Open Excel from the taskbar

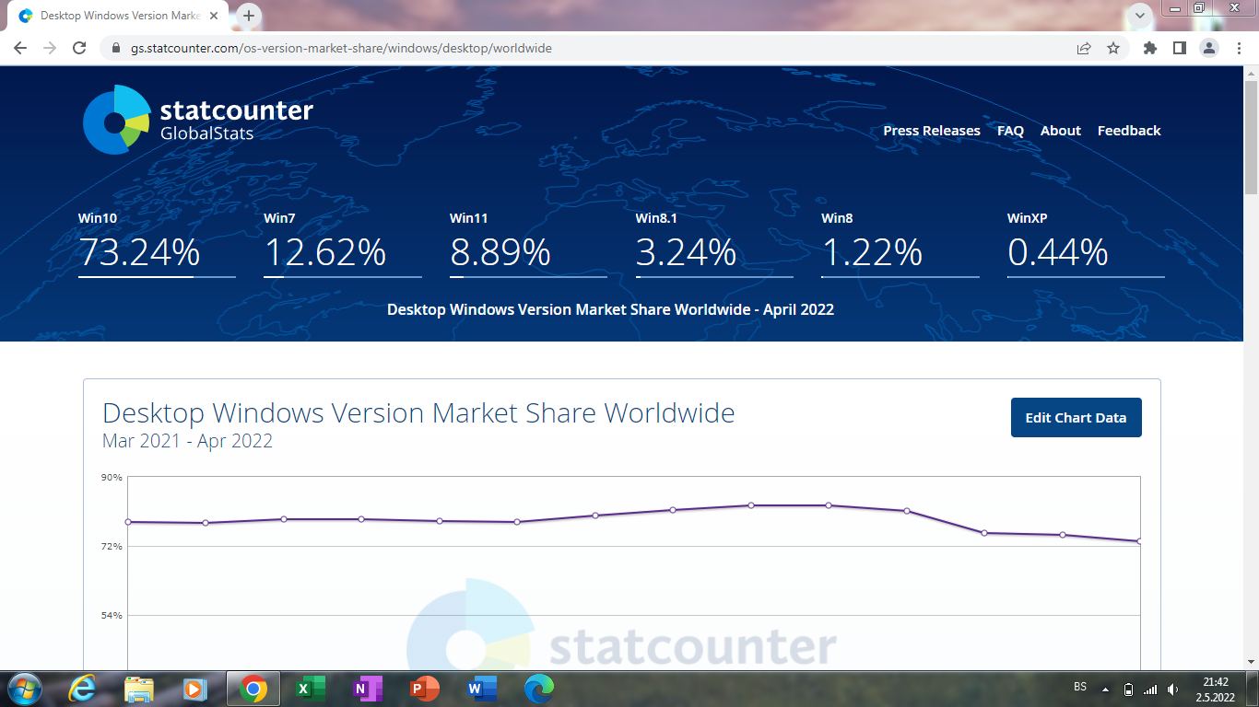[x=311, y=689]
